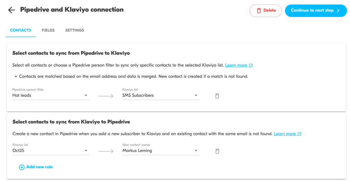Open Learn more link for Pipedrive to Klaviyo
This screenshot has width=350, height=181.
pyautogui.click(x=236, y=65)
